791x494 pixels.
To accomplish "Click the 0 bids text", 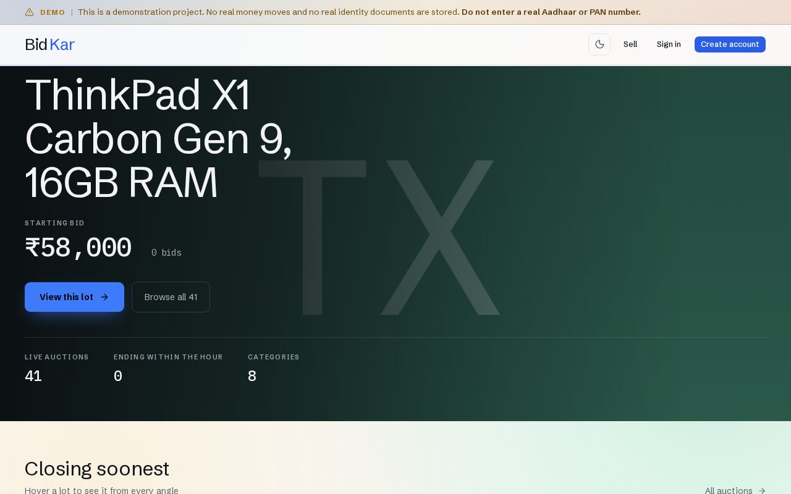I will (166, 253).
